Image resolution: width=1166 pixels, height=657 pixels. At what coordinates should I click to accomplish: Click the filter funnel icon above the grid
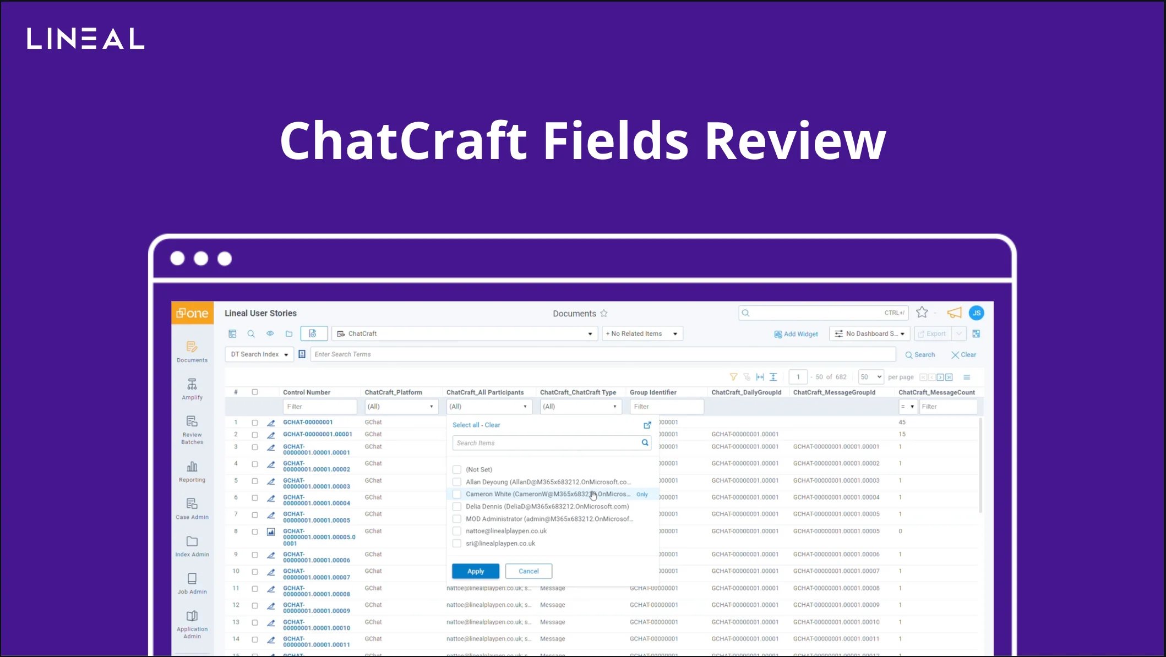coord(733,376)
